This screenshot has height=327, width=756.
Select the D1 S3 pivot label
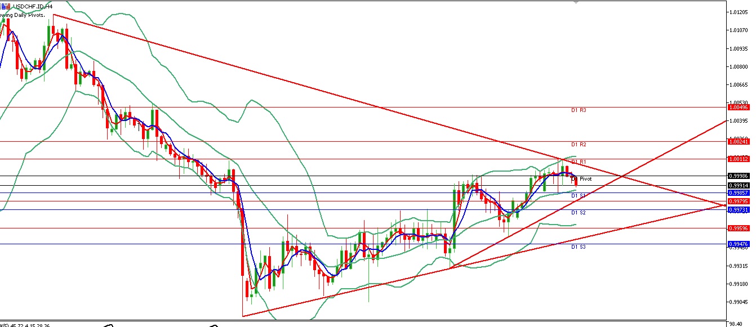click(x=579, y=247)
